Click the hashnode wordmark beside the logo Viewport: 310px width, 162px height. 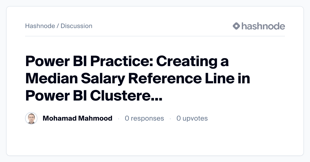coord(263,26)
